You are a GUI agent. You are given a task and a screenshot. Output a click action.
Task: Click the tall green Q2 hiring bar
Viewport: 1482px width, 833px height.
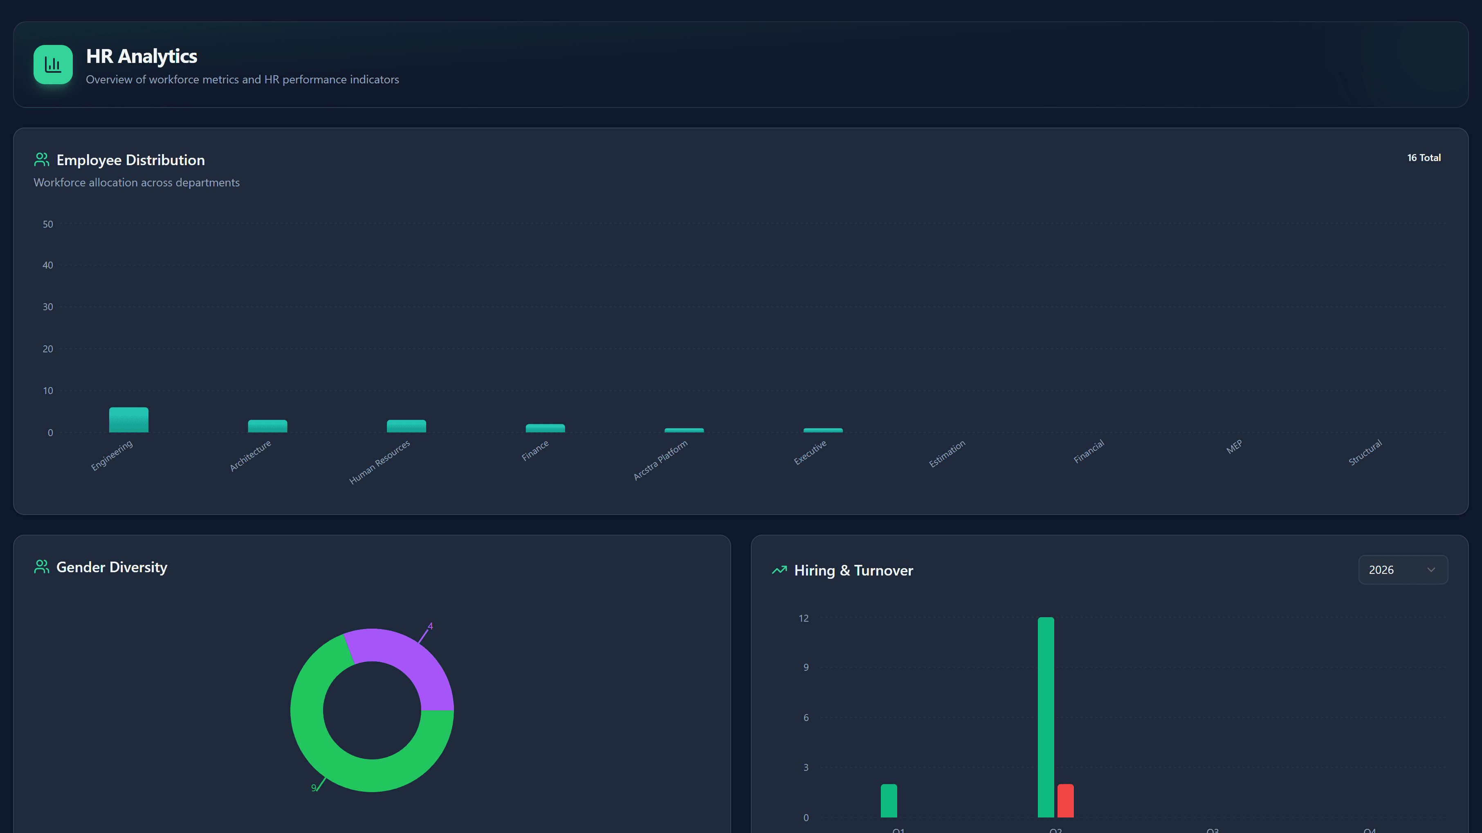(1046, 717)
